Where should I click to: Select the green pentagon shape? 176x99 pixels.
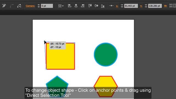click(x=57, y=86)
